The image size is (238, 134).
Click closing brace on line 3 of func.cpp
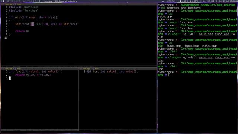point(10,78)
